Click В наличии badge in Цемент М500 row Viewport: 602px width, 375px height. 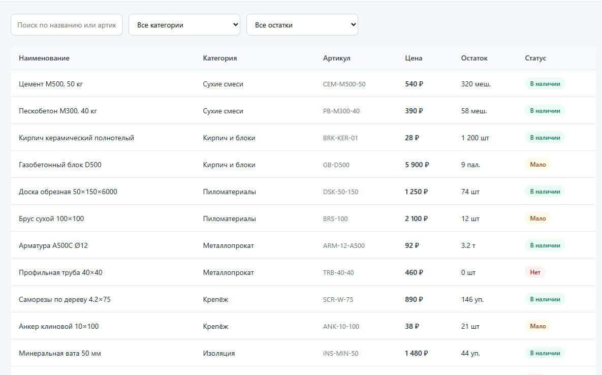[545, 84]
